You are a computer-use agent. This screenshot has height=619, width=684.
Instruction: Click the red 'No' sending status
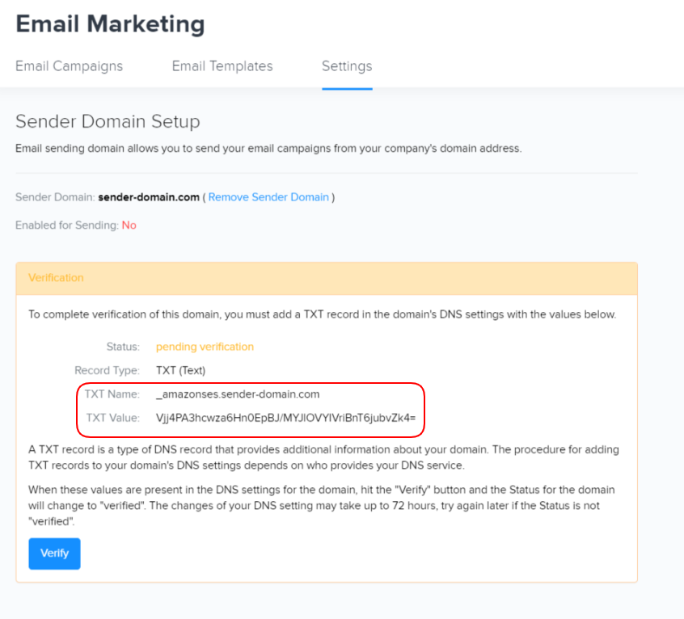129,225
